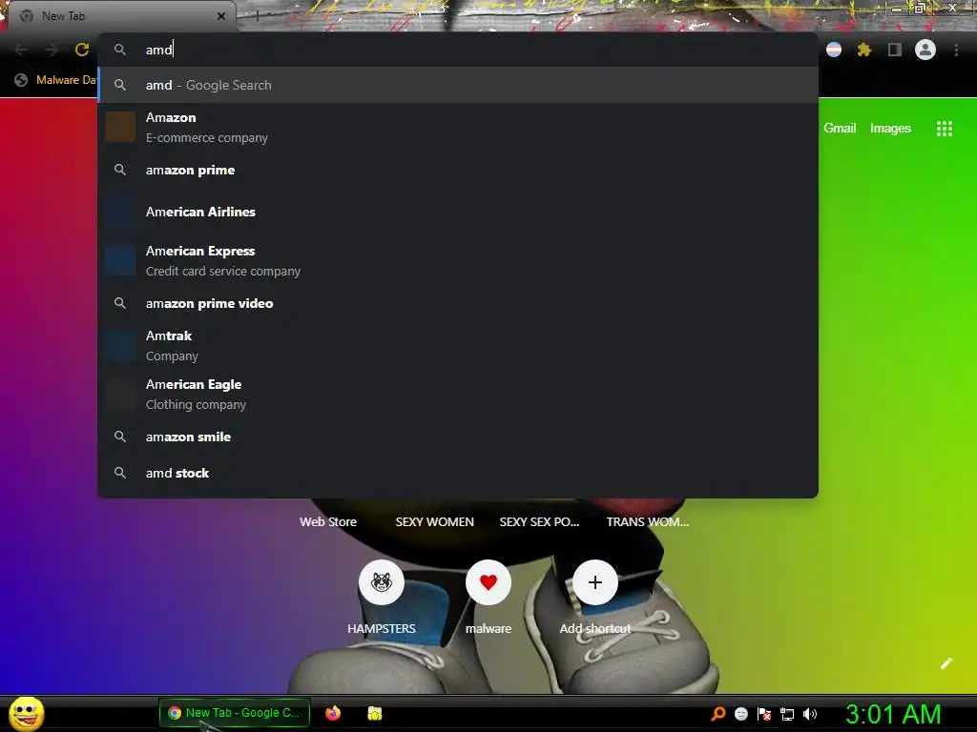This screenshot has height=732, width=977.
Task: Open the smiley Start button
Action: 26,713
